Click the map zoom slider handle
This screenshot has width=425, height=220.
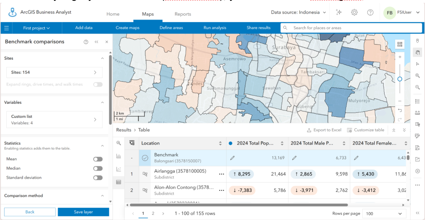400,79
